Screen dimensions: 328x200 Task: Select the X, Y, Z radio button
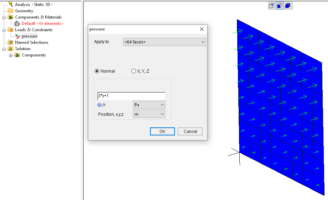134,71
